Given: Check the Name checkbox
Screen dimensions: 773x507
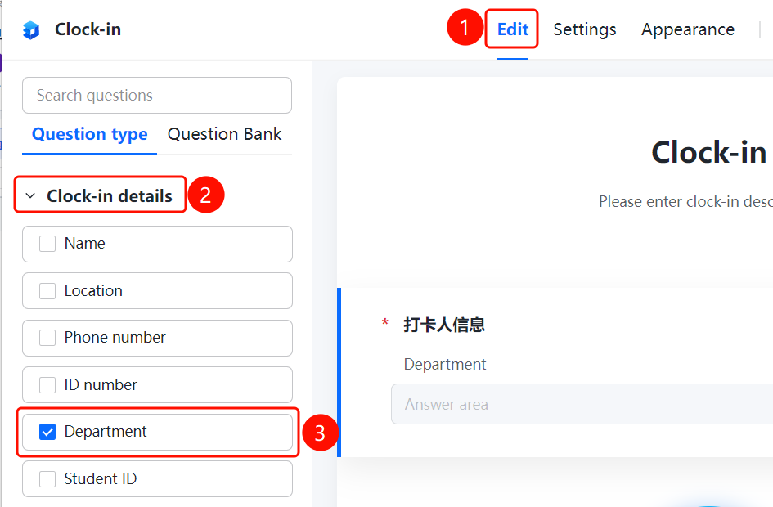Looking at the screenshot, I should pos(47,244).
